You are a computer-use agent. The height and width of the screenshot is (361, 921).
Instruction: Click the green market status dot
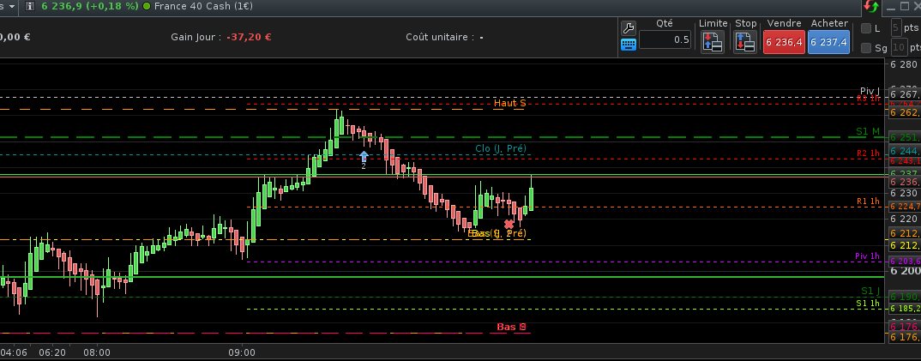click(x=147, y=7)
